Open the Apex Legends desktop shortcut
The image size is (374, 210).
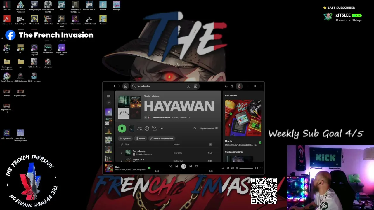point(7,20)
